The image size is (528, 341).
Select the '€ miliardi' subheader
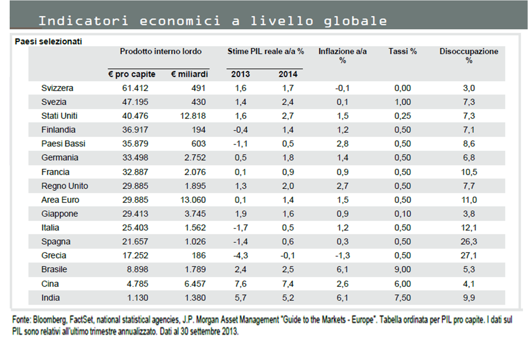coord(191,74)
